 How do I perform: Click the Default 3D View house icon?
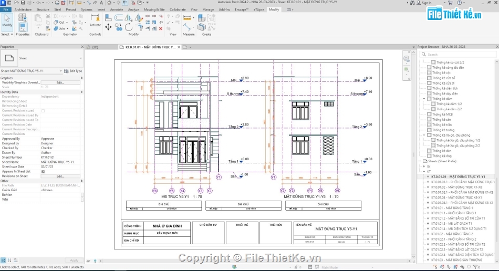(x=109, y=3)
